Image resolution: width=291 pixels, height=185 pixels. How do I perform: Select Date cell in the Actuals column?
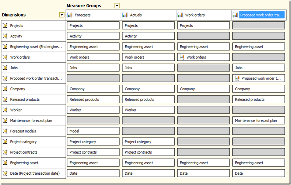tap(148, 173)
